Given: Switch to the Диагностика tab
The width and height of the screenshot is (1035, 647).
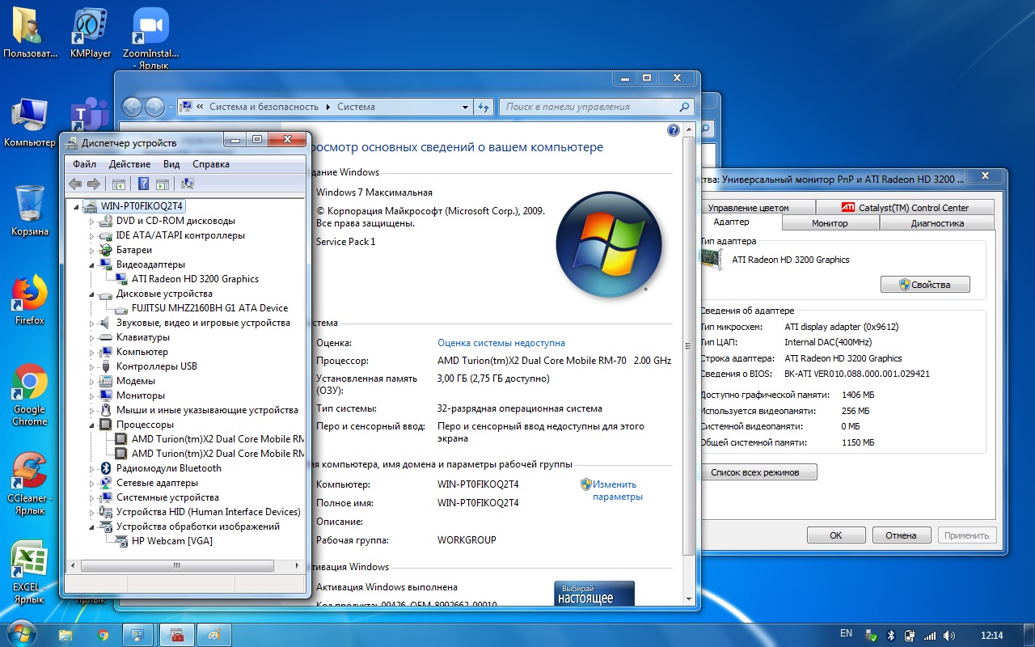Looking at the screenshot, I should point(937,223).
